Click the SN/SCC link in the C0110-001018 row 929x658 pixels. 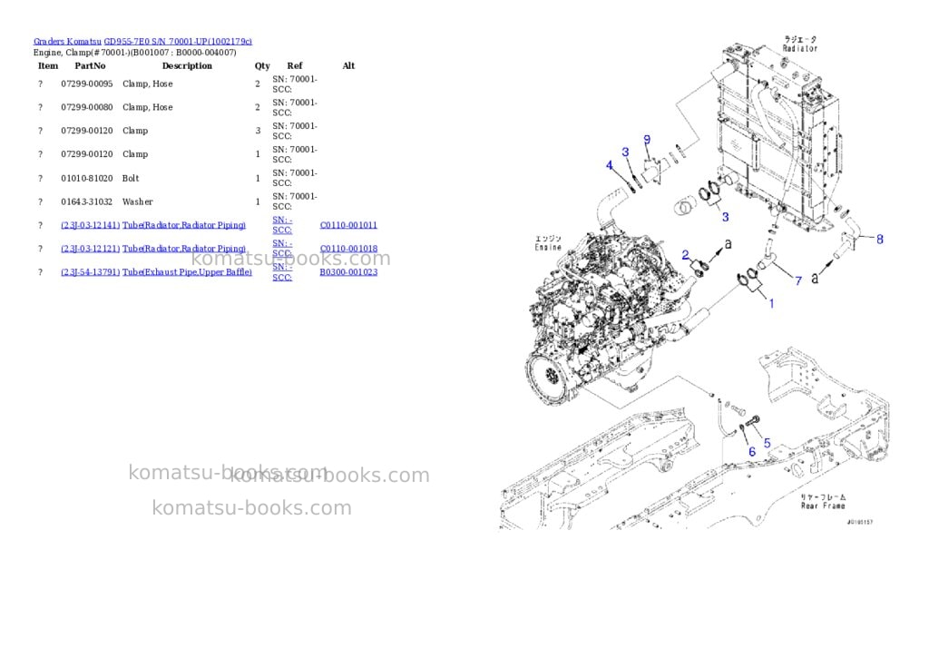pyautogui.click(x=282, y=249)
